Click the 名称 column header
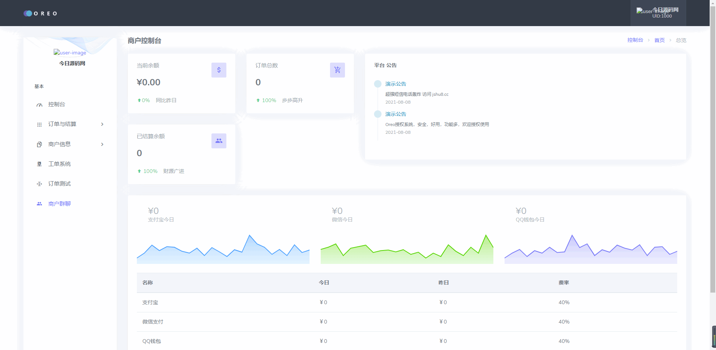 [148, 283]
